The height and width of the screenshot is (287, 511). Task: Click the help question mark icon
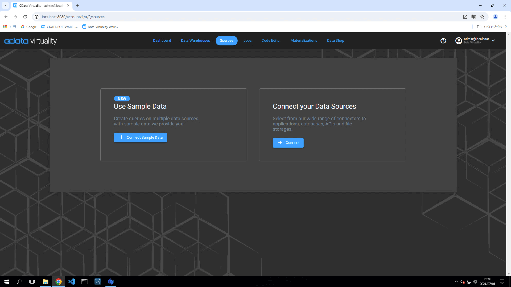pos(443,41)
